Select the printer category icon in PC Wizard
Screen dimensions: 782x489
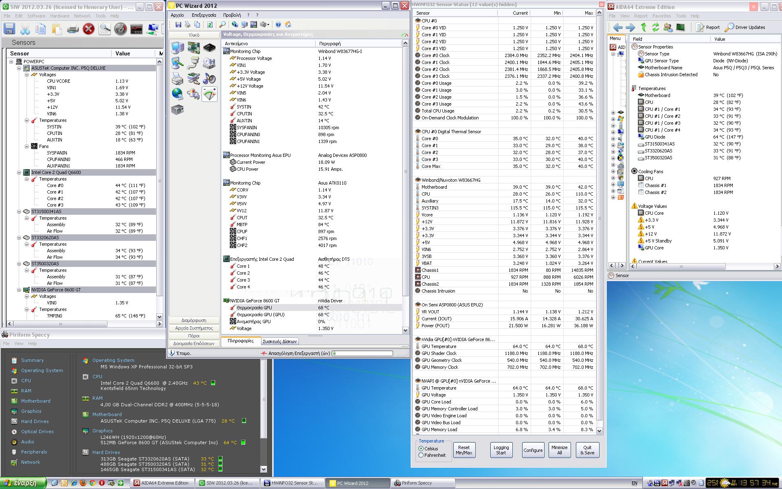point(178,79)
